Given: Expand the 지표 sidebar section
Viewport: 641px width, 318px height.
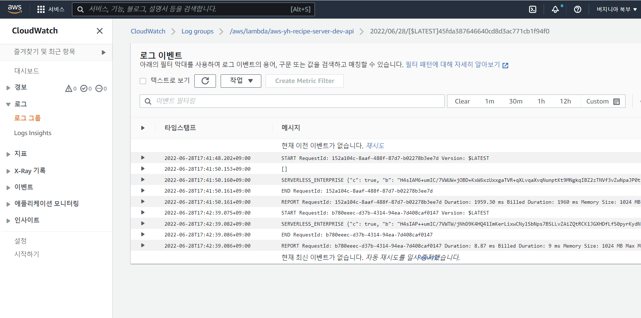Looking at the screenshot, I should click(8, 154).
